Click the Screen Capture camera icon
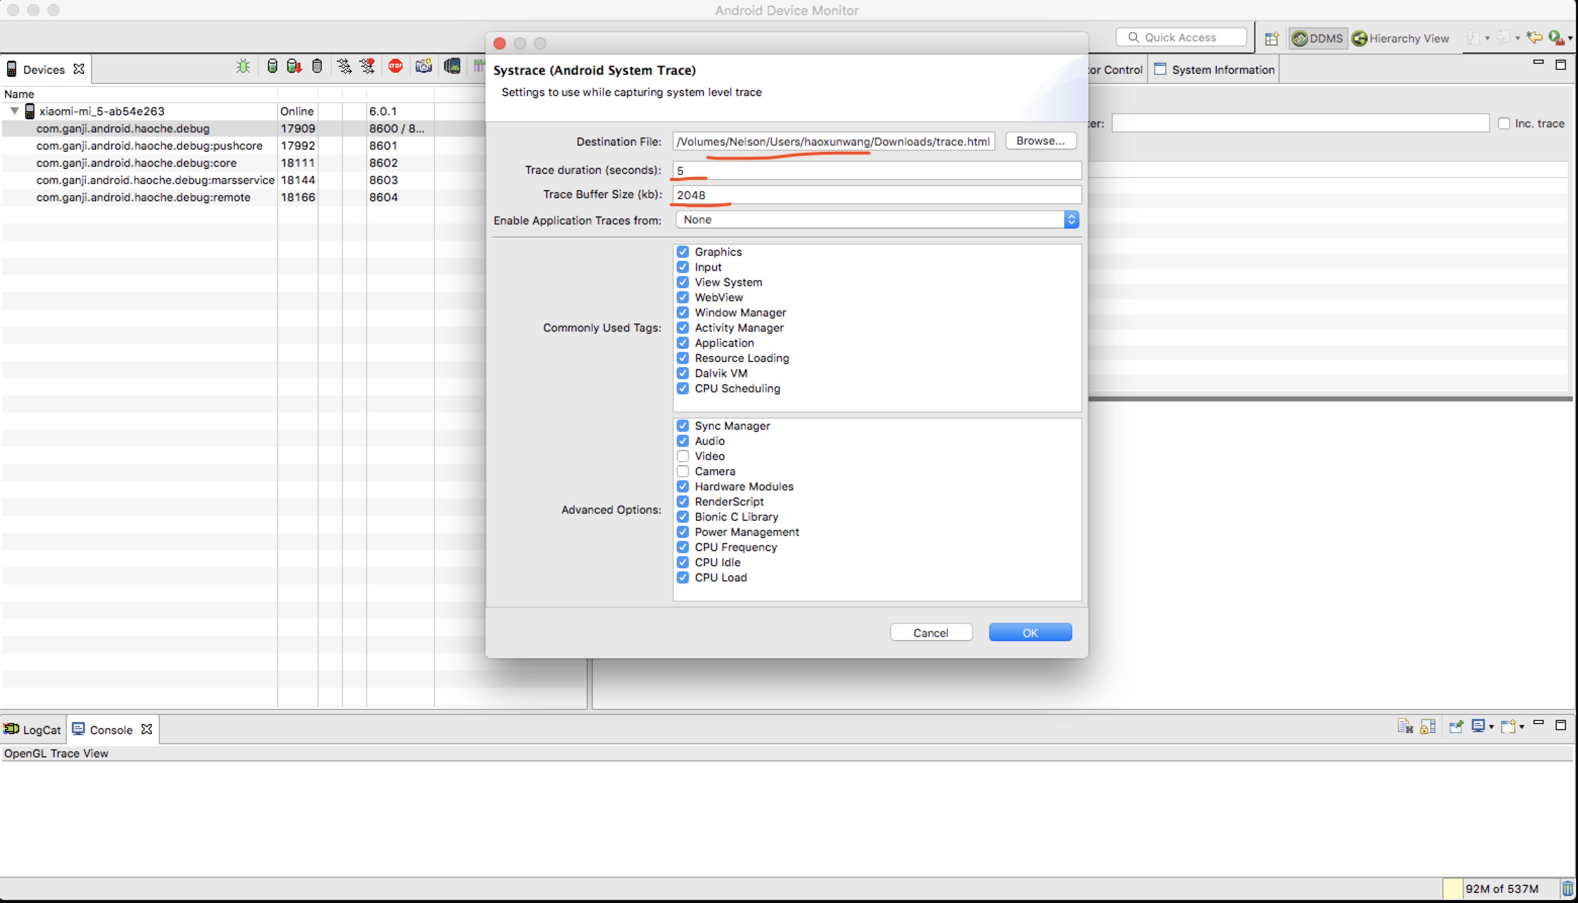 pyautogui.click(x=424, y=66)
